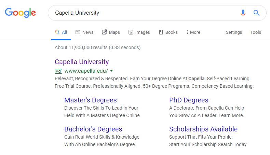270x155 pixels.
Task: Switch to the Books tab
Action: click(x=168, y=32)
